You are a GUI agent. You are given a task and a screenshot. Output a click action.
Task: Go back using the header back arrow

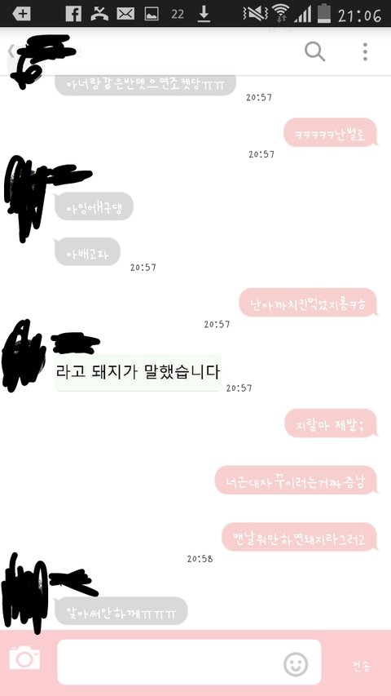(x=11, y=52)
